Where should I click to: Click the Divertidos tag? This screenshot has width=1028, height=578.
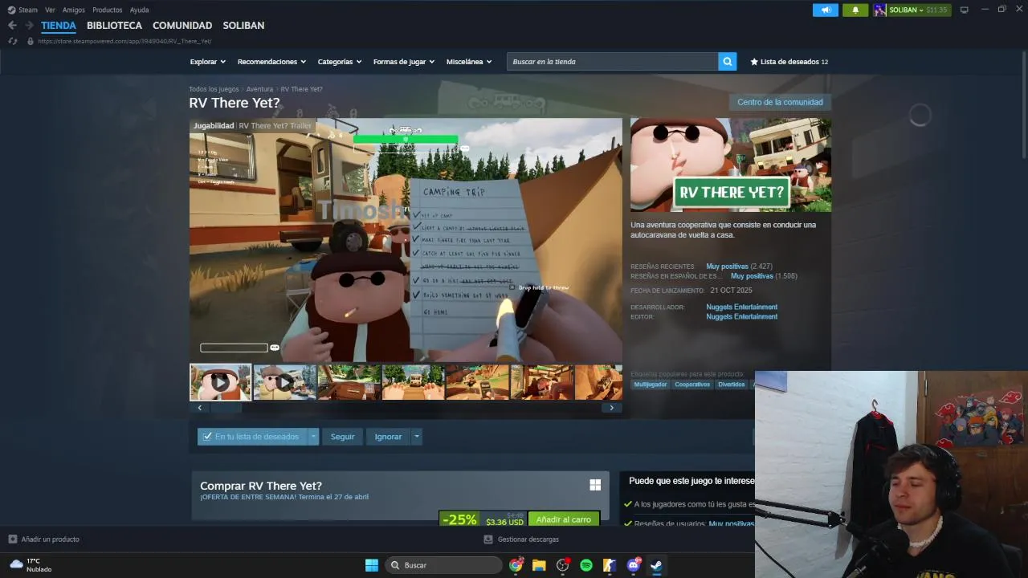(x=732, y=385)
